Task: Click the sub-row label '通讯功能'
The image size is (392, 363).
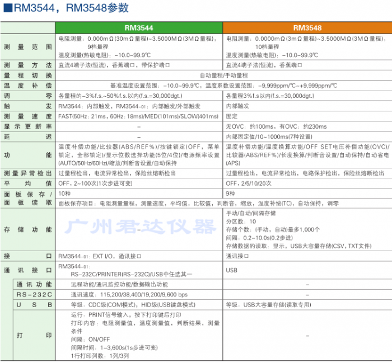Action: (x=34, y=284)
